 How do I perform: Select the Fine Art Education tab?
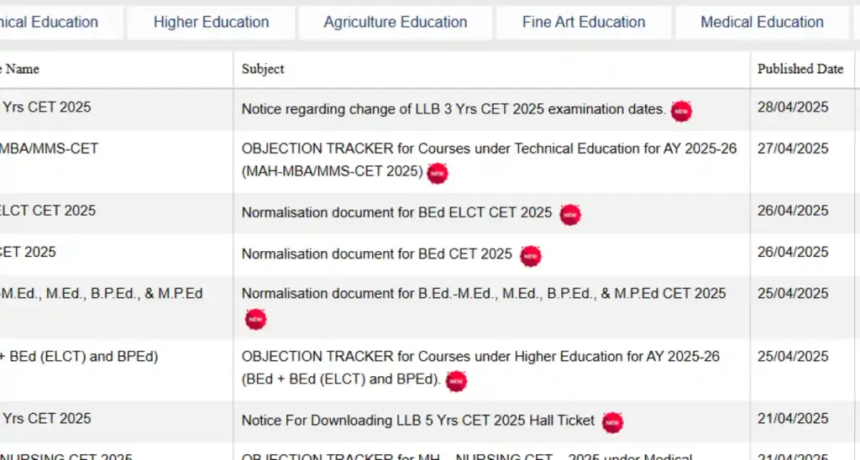[584, 23]
